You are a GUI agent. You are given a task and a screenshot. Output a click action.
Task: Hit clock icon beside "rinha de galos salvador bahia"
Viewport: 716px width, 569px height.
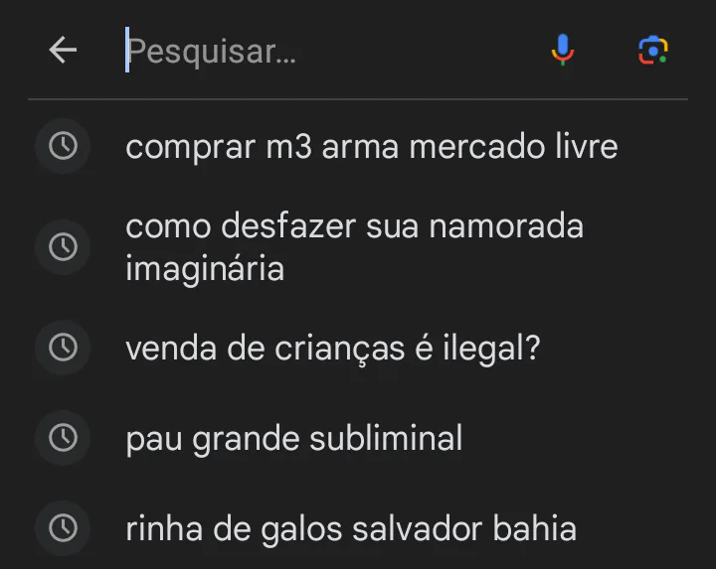[x=63, y=528]
